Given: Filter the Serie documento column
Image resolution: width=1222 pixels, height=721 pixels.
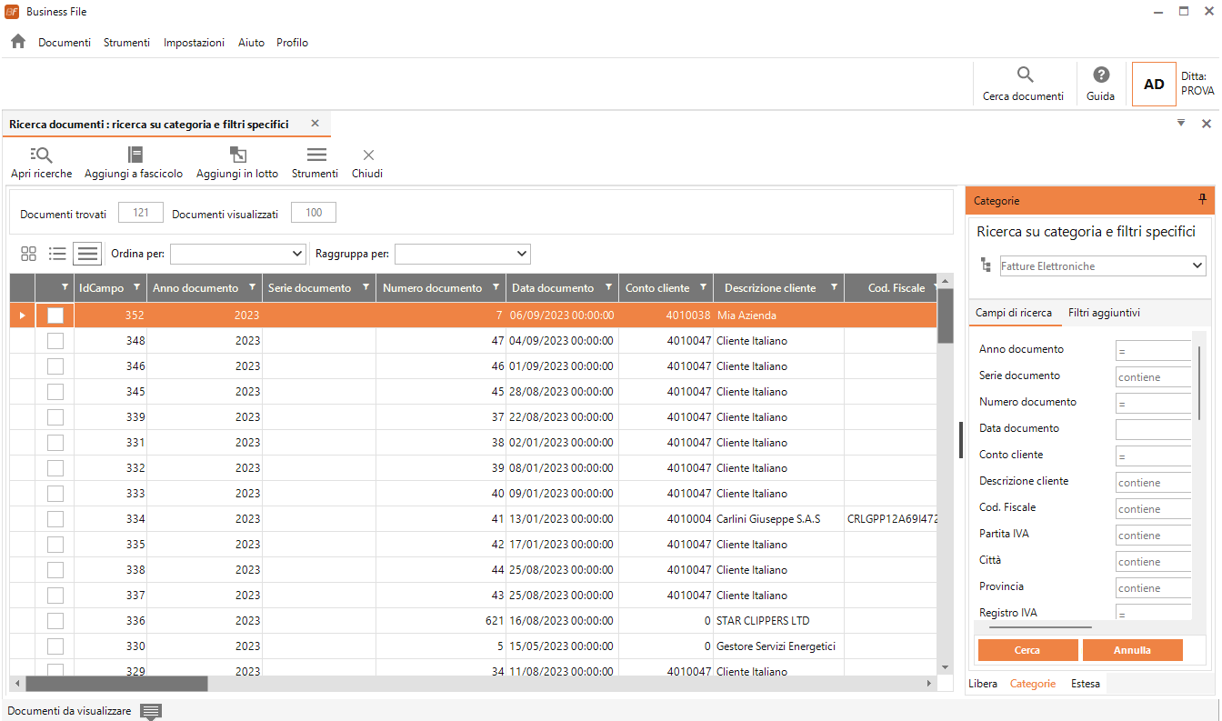Looking at the screenshot, I should [366, 287].
